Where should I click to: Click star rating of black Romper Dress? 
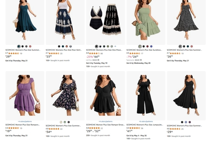coord(94,128)
